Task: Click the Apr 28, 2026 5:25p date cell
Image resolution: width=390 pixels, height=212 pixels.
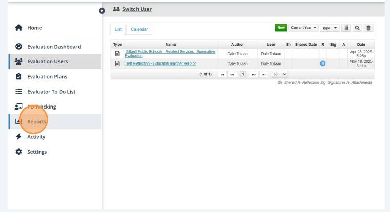Action: point(361,54)
